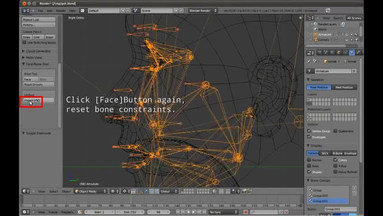
Task: Open the World properties globe tab
Action: [332, 53]
